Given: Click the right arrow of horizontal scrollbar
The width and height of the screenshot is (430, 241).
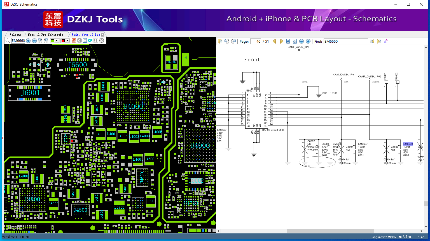Looking at the screenshot, I should [421, 231].
